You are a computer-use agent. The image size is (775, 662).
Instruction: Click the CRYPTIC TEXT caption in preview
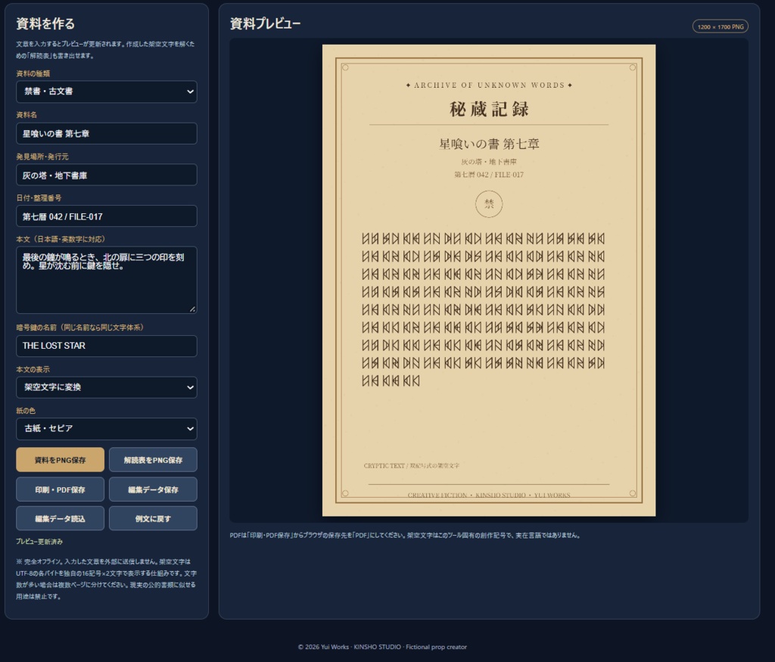pyautogui.click(x=411, y=465)
